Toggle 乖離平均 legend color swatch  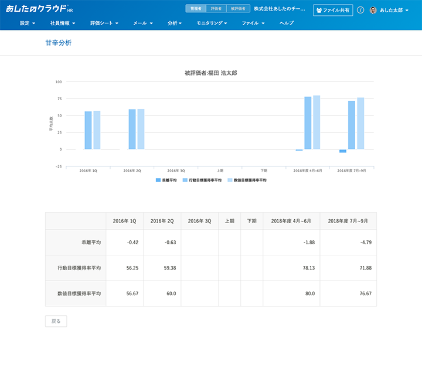pyautogui.click(x=158, y=180)
